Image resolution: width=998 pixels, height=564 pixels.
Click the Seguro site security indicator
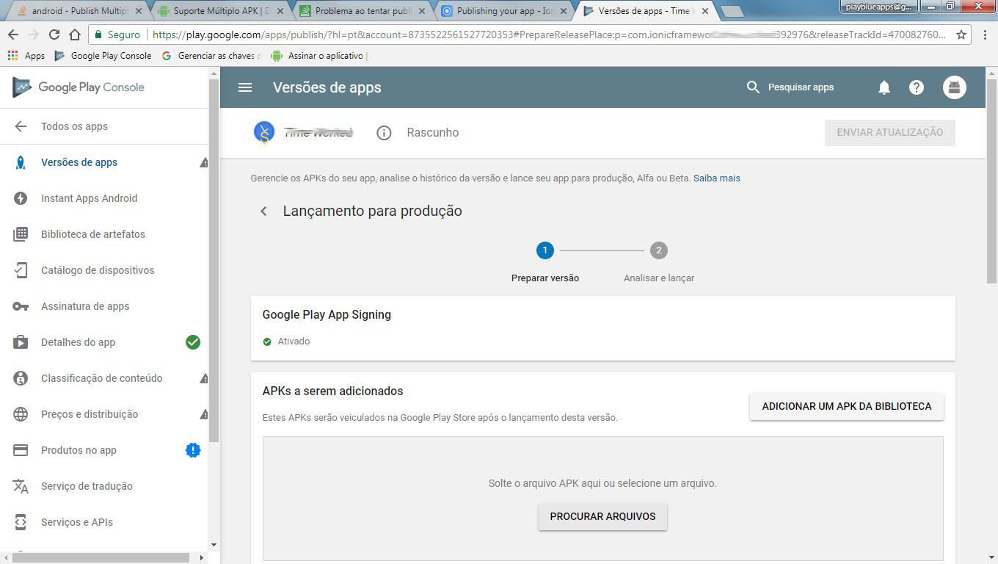(x=117, y=35)
